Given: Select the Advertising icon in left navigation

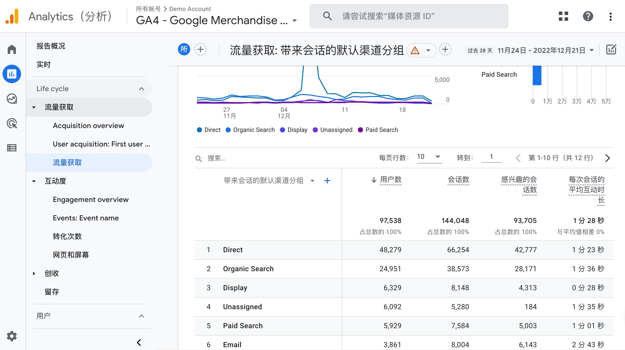Looking at the screenshot, I should tap(12, 123).
